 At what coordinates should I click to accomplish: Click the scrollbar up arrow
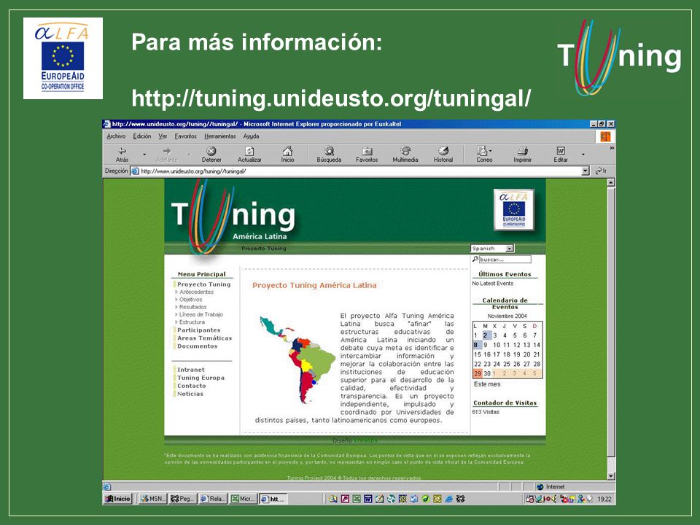point(611,182)
